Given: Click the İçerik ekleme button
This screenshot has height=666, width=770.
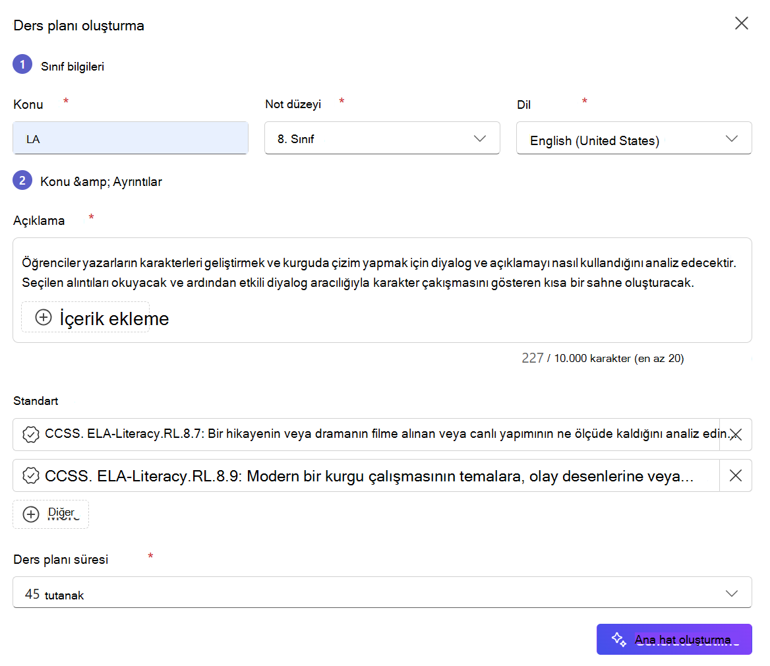Looking at the screenshot, I should (x=86, y=317).
